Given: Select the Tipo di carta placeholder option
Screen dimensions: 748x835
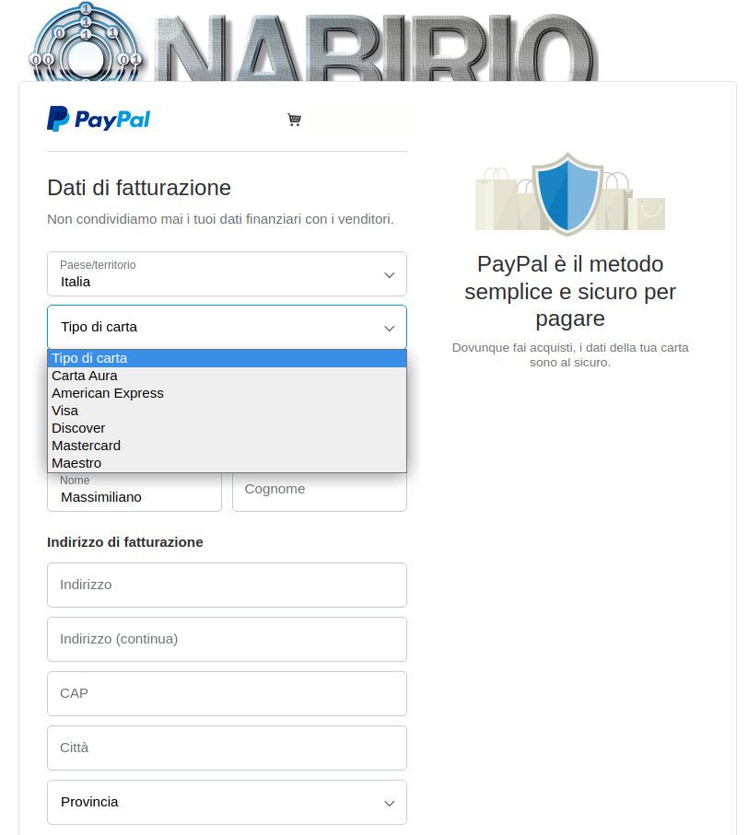Looking at the screenshot, I should coord(227,358).
